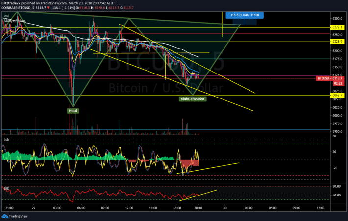The image size is (348, 221).
Task: Click the red BTCUSD 6113.7 price tag
Action: point(330,78)
